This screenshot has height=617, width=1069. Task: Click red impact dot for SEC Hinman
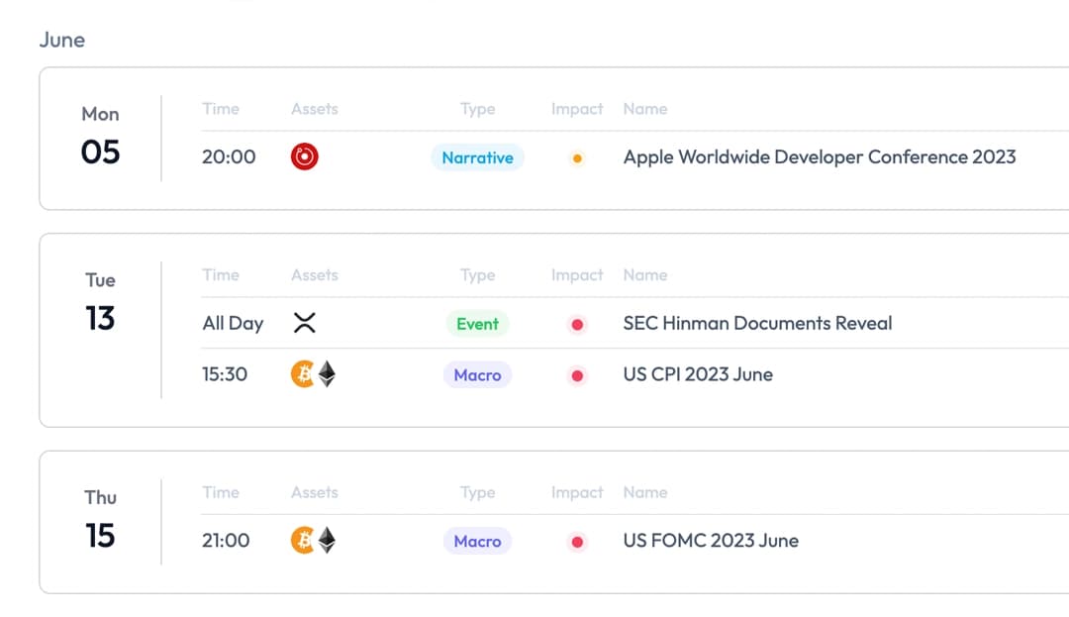click(577, 325)
